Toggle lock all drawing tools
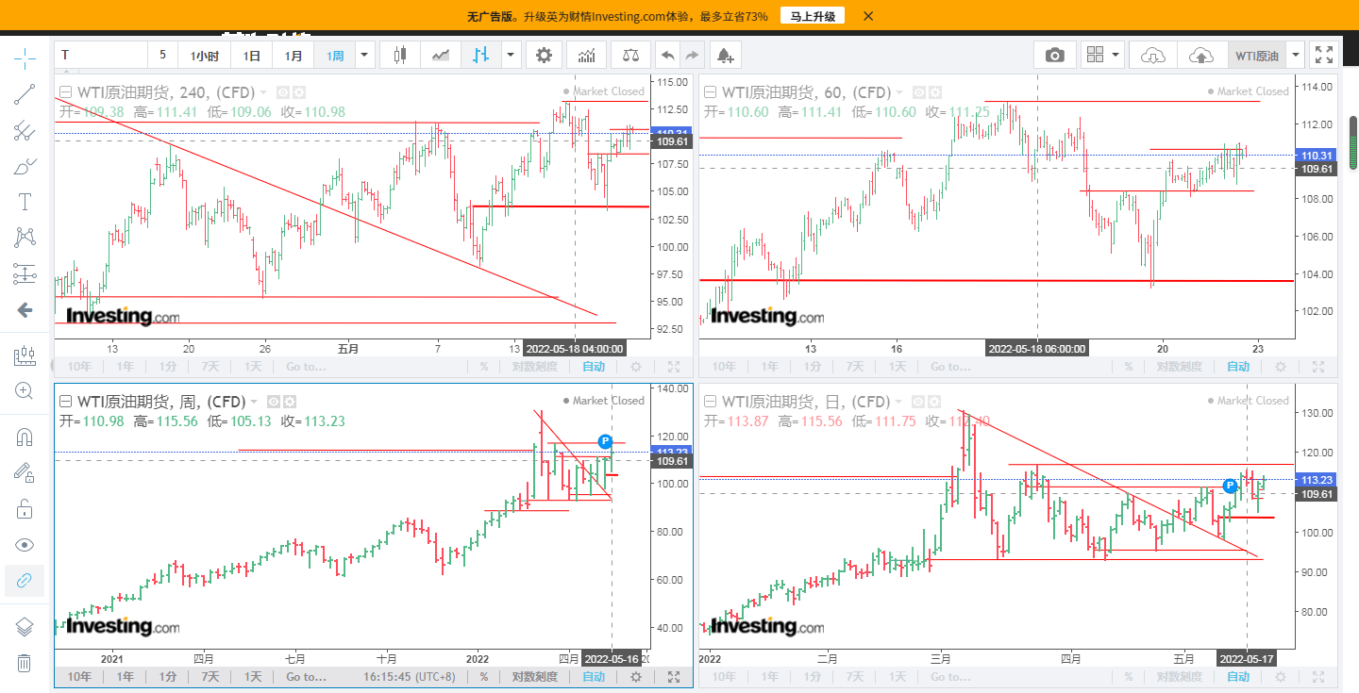 pyautogui.click(x=25, y=509)
